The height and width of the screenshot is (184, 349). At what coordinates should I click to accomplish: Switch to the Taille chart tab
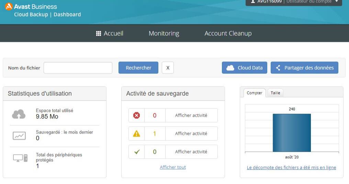coord(275,93)
